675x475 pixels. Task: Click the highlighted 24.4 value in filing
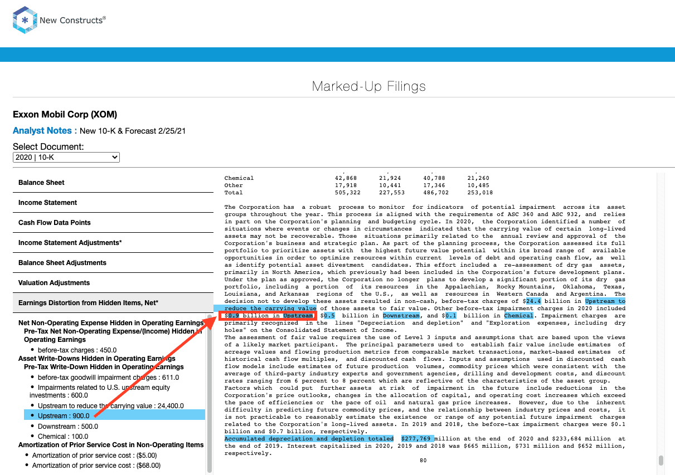tap(533, 301)
